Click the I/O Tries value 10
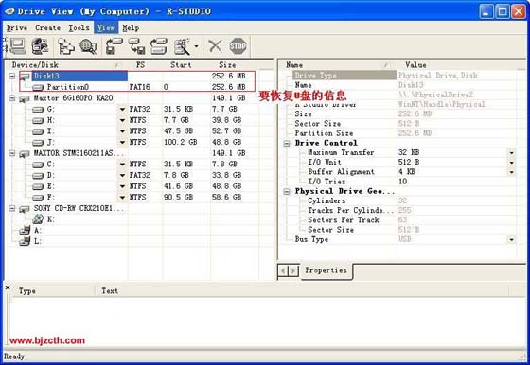Screen dimensions: 530x365 [x=402, y=182]
